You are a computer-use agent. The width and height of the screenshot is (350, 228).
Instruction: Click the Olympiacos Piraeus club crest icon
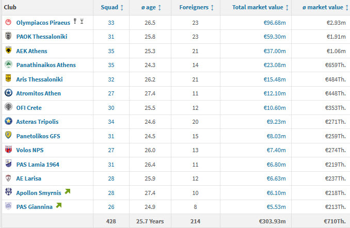[8, 22]
